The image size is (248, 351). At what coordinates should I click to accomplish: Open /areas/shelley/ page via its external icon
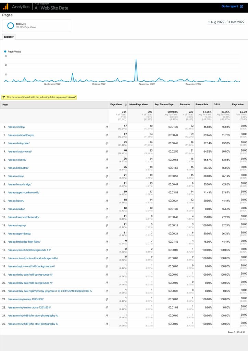tap(107, 127)
